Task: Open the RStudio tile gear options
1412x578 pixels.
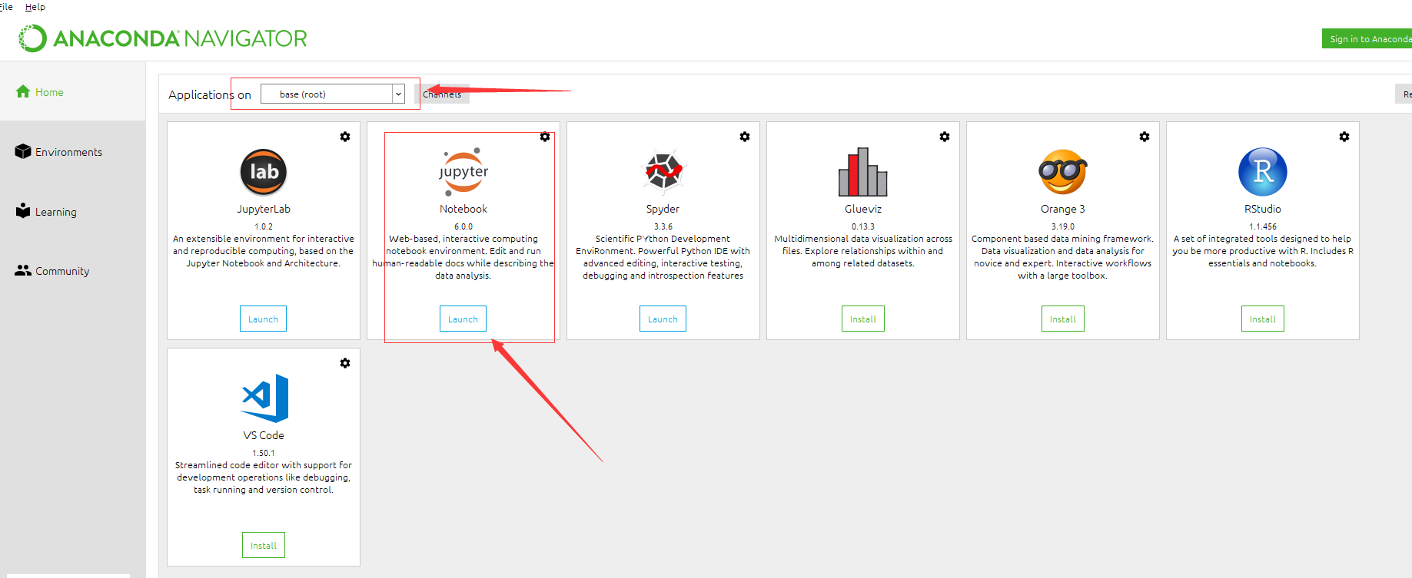Action: [x=1344, y=137]
